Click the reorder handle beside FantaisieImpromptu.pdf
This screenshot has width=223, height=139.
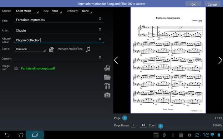16,68
